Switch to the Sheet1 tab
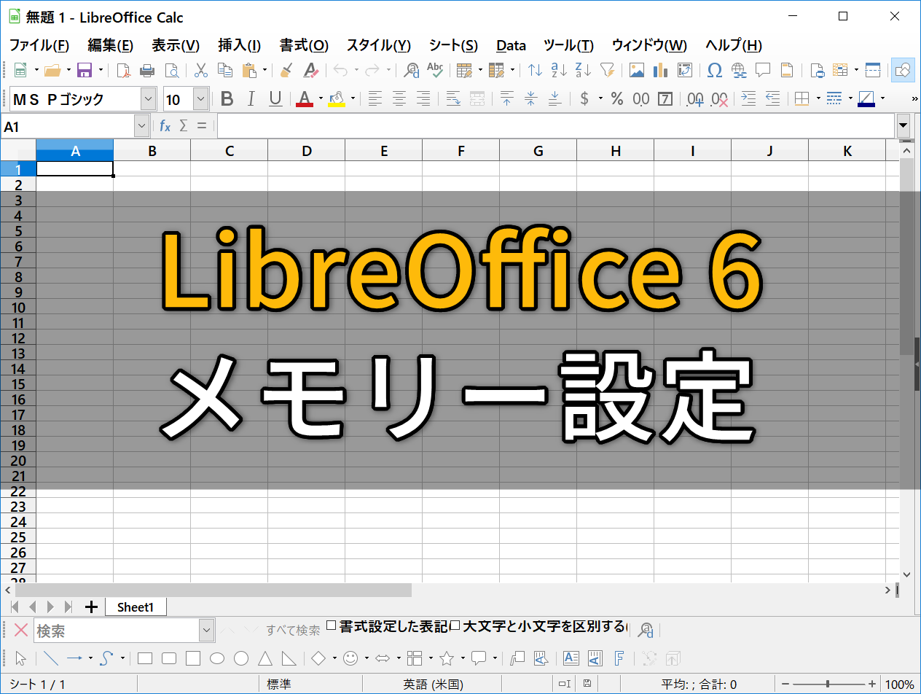 [x=136, y=607]
